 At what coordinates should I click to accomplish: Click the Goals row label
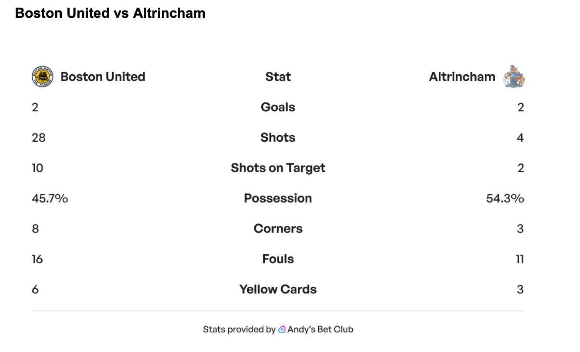pyautogui.click(x=278, y=107)
